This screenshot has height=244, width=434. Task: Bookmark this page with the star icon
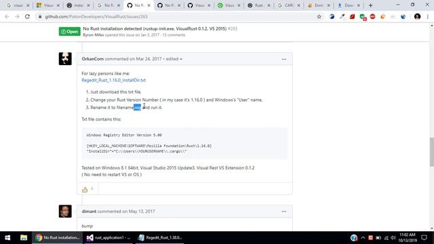point(319,16)
